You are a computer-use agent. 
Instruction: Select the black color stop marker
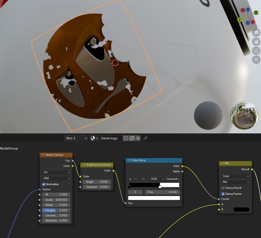(129, 186)
